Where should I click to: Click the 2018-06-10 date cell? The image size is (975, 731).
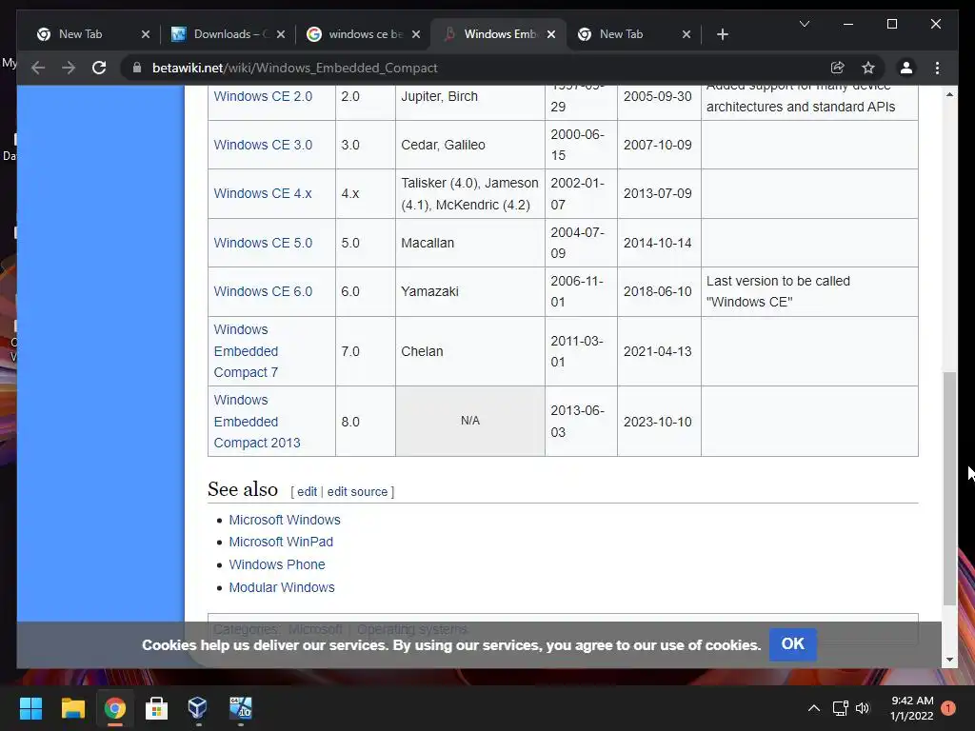(x=659, y=291)
